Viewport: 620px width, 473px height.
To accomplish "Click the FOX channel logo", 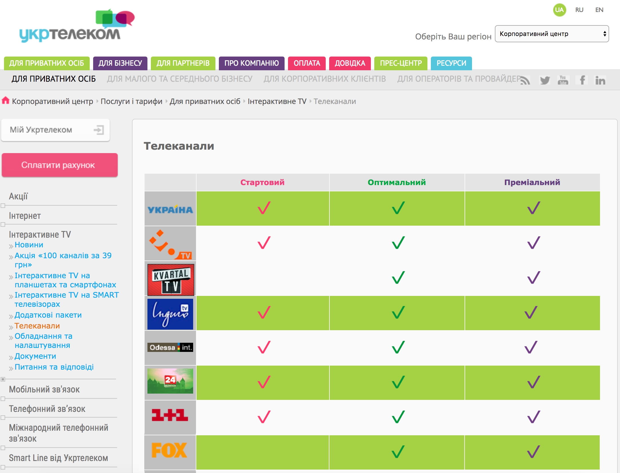I will (x=169, y=450).
